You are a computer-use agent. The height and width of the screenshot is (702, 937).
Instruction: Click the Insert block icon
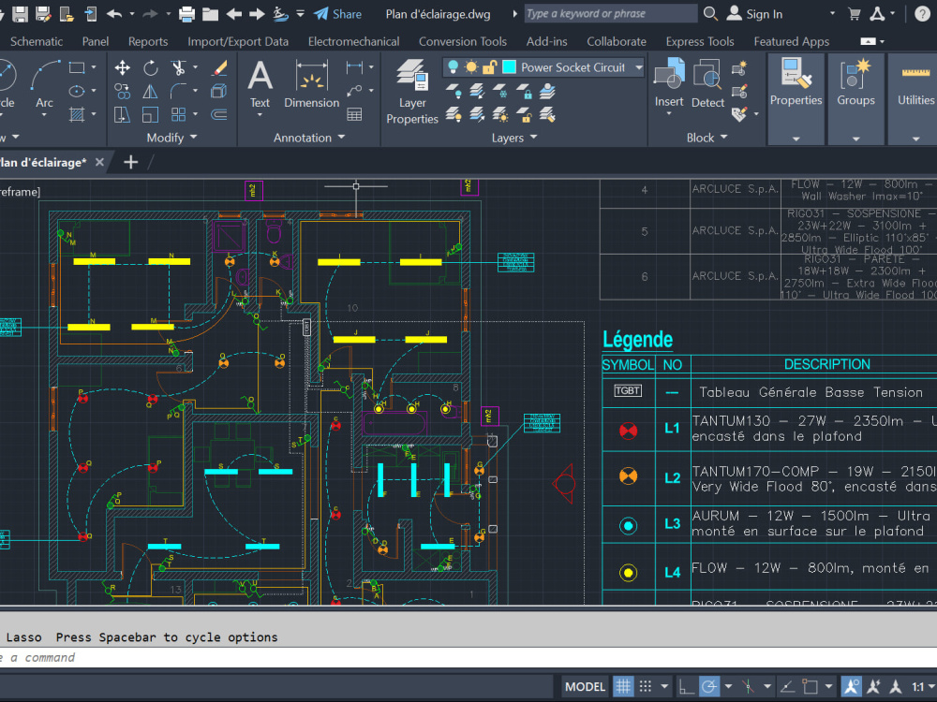[x=669, y=83]
